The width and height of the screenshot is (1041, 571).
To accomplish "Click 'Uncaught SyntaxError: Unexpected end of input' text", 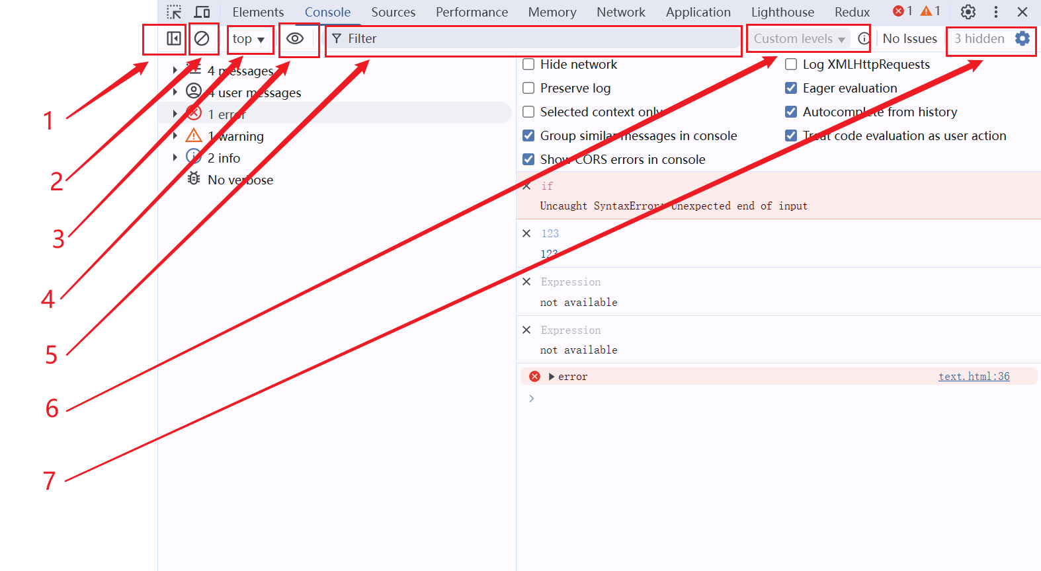I will coord(674,206).
